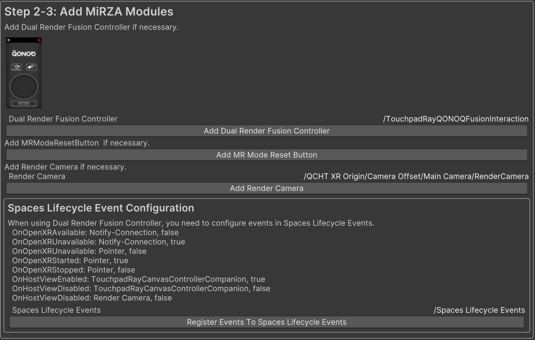Open the hamburger menu in the QONOQ preview

tap(8, 40)
